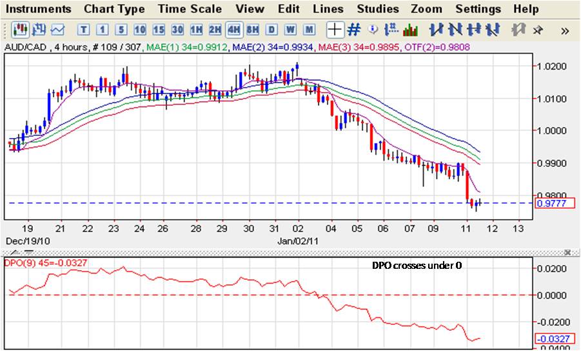This screenshot has width=581, height=352.
Task: Select the 2H time scale button
Action: pyautogui.click(x=215, y=30)
